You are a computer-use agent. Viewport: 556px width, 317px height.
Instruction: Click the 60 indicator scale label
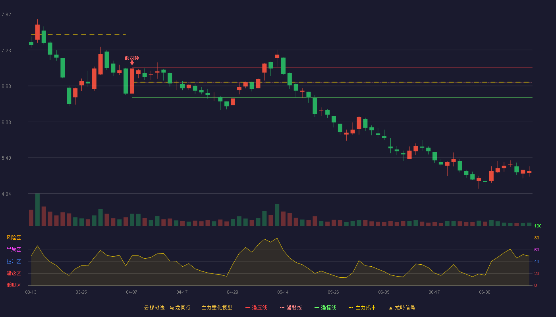coord(537,250)
